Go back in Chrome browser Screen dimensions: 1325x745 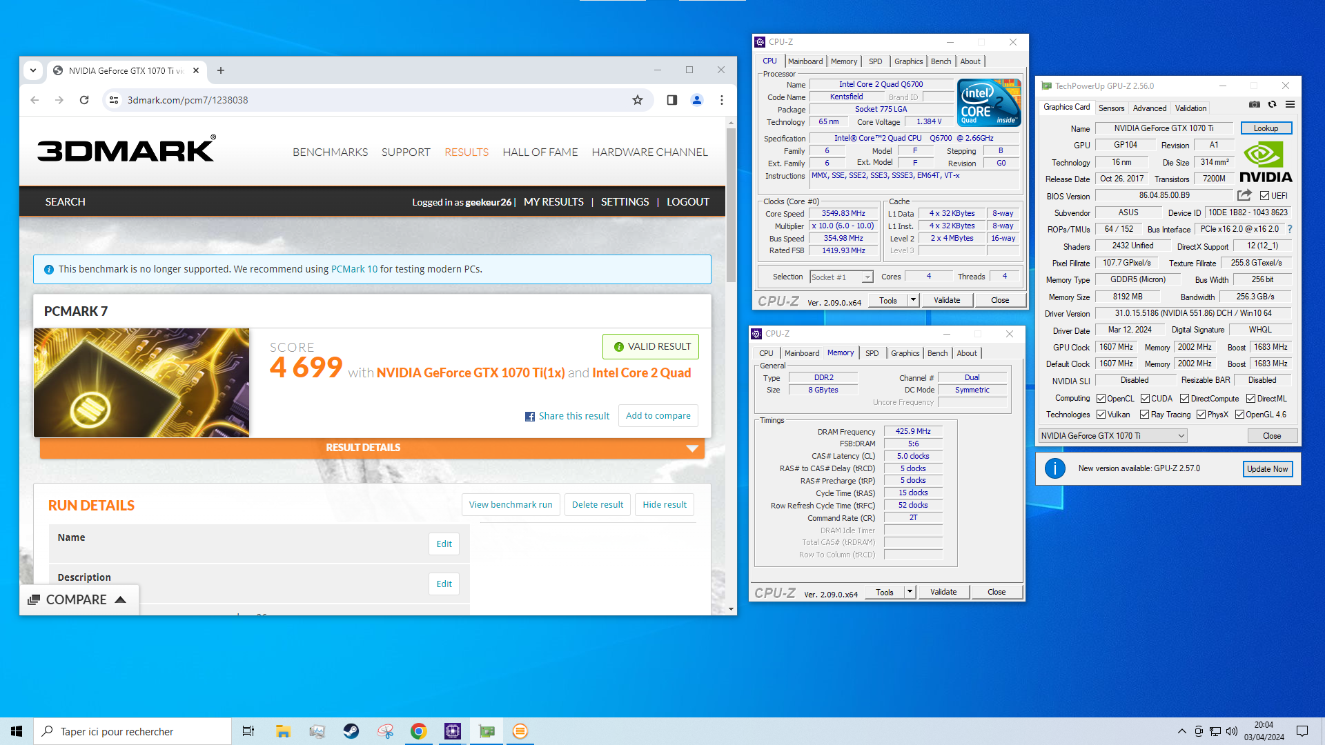(35, 100)
